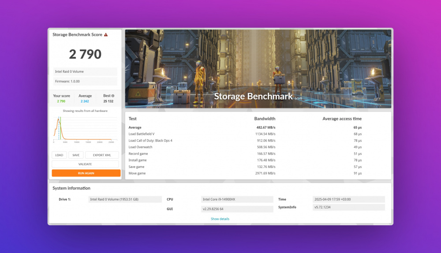Click the Best score value 25 132
441x253 pixels.
coord(108,101)
